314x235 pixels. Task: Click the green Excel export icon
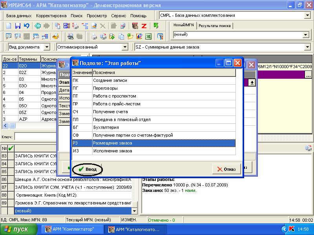(148, 37)
